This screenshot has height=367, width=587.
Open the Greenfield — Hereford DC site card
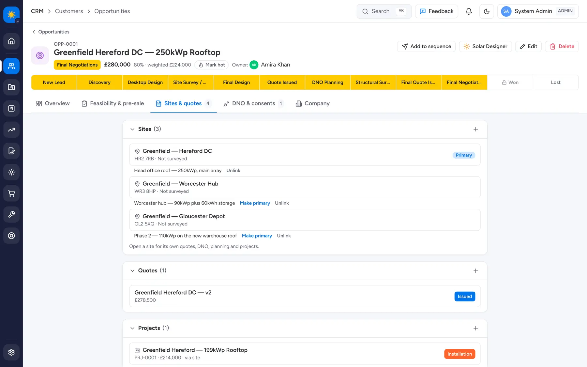(305, 155)
